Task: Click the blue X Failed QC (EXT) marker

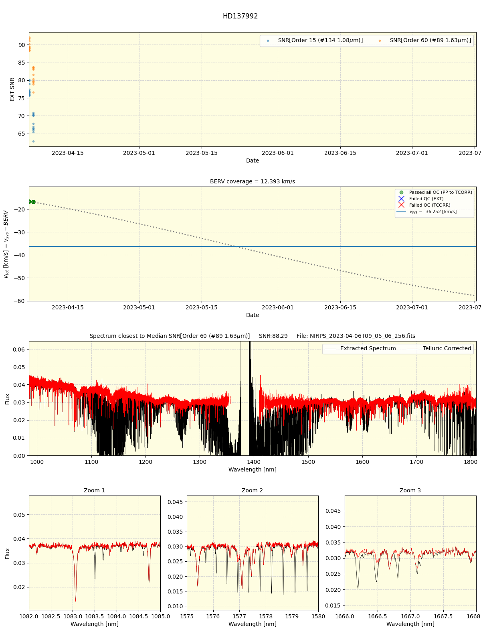Action: tap(401, 199)
